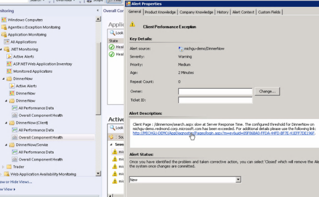
Task: Select the Monitored Applications view icon
Action: tap(10, 71)
